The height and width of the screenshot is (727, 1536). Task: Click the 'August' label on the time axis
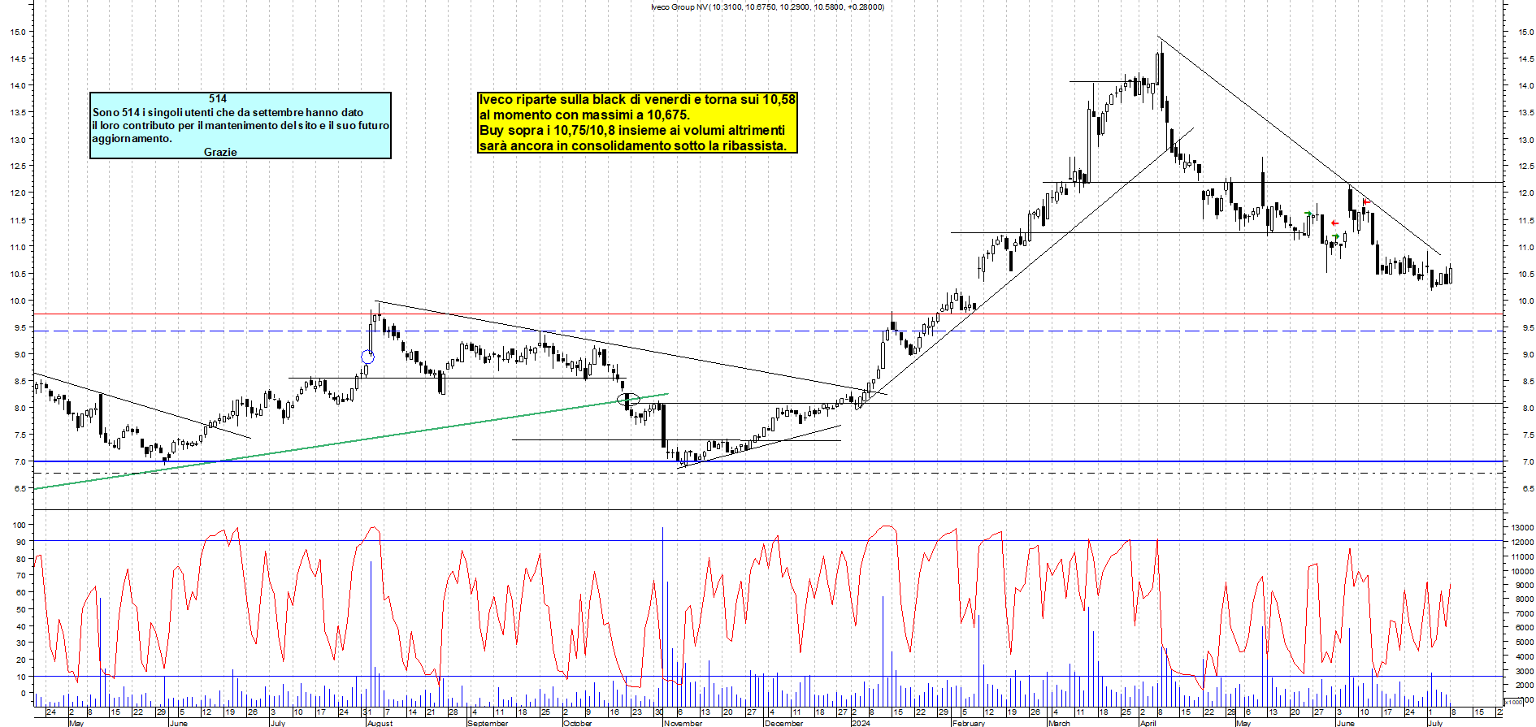coord(380,723)
